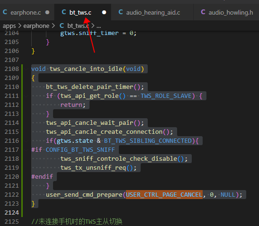The image size is (259, 226).
Task: Open the apps breadcrumb segment
Action: point(9,26)
